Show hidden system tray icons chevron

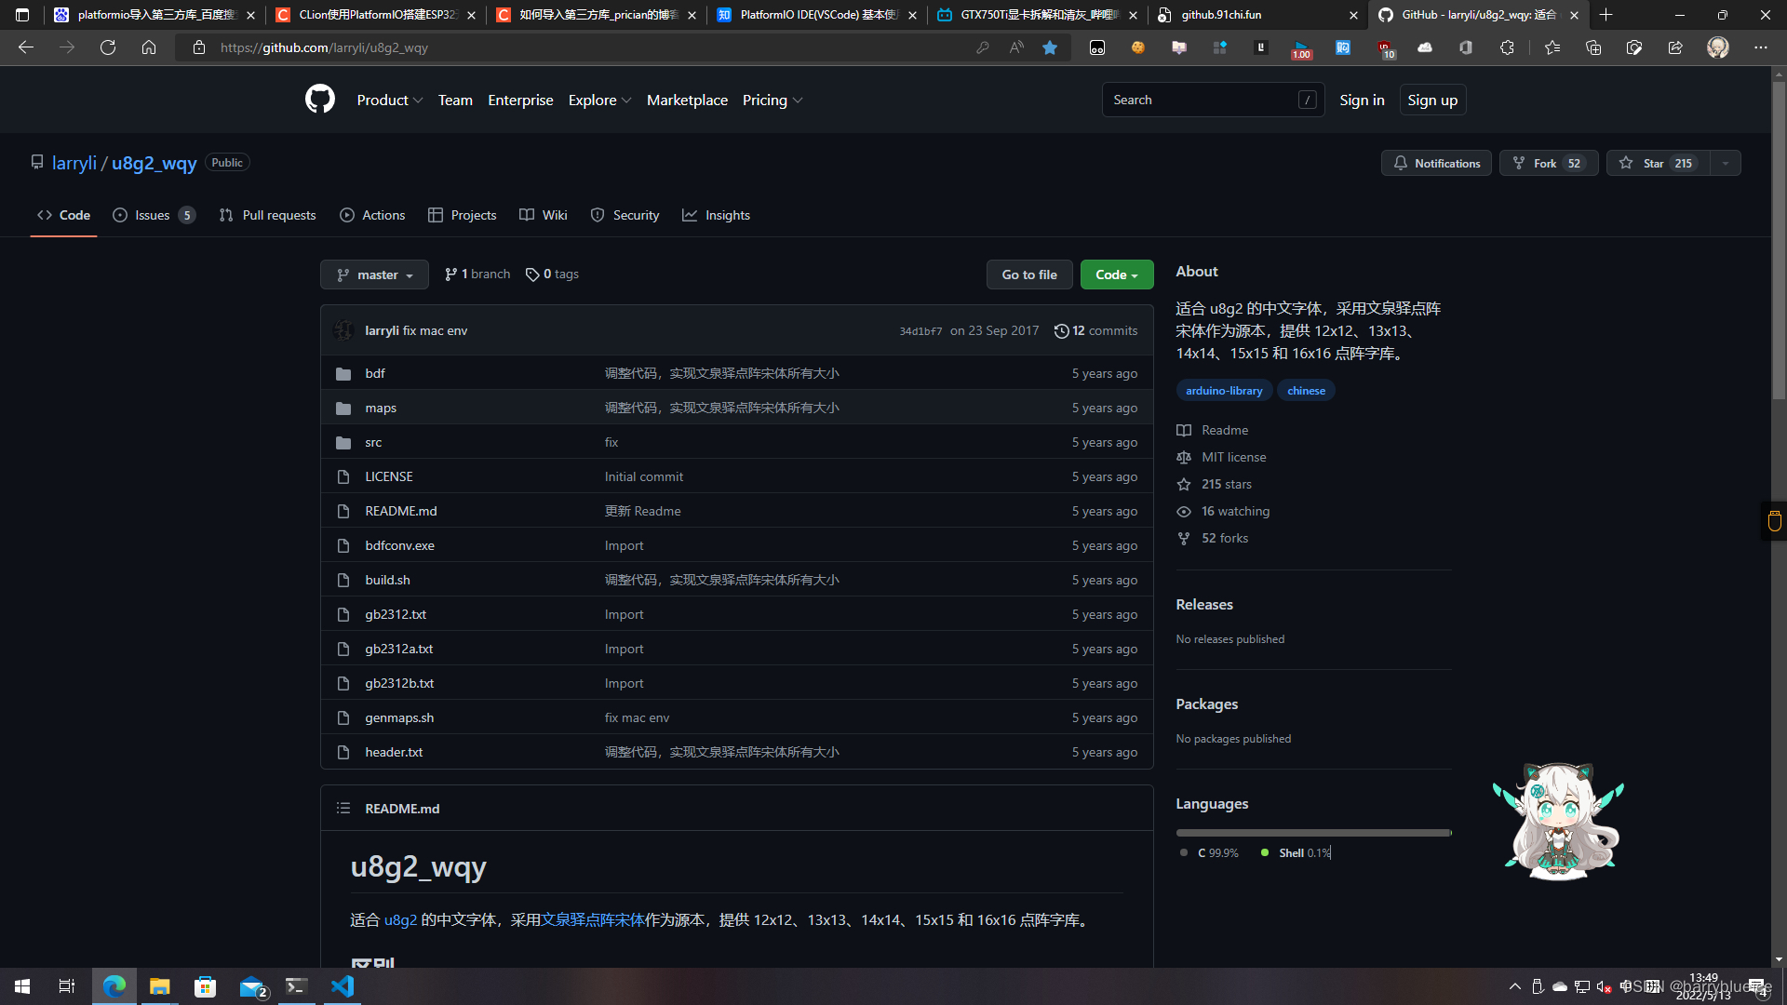pyautogui.click(x=1514, y=986)
